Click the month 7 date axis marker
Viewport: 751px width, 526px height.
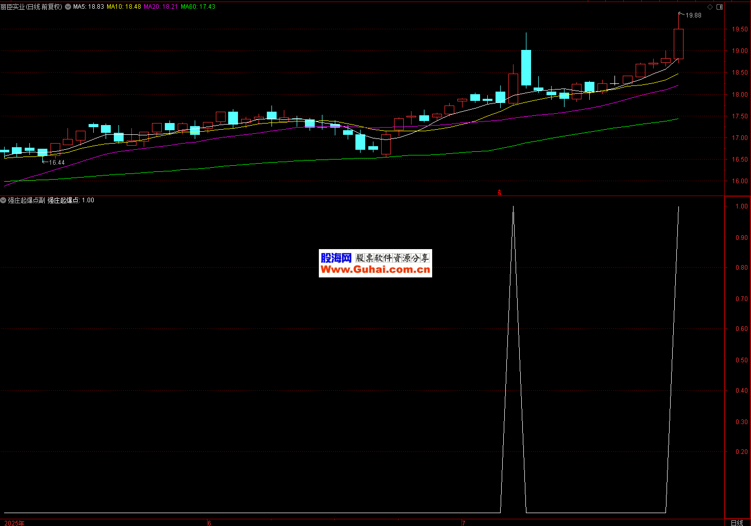tap(464, 523)
